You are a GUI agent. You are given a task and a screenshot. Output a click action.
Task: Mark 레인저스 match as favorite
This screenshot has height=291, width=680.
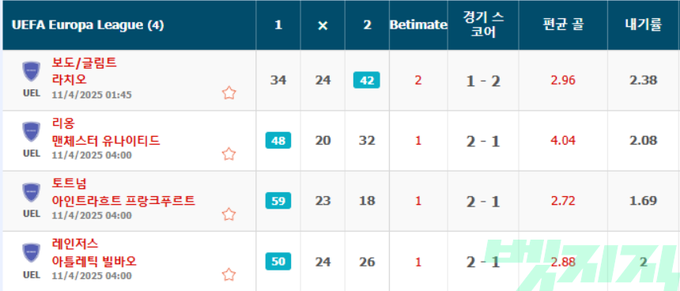pyautogui.click(x=229, y=274)
